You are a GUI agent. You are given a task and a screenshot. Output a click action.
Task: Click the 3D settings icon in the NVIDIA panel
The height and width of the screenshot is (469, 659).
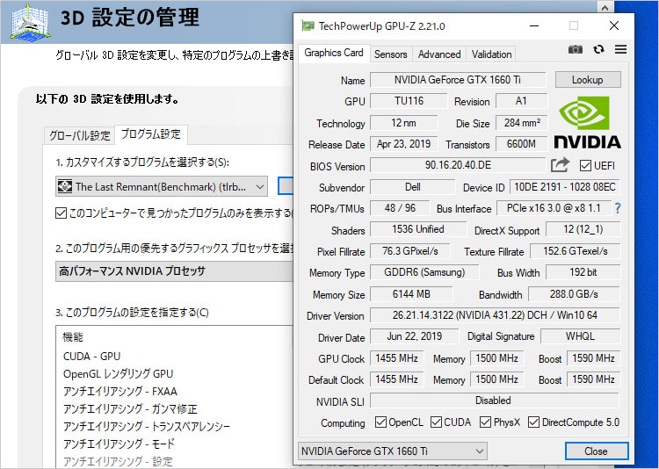click(x=29, y=22)
